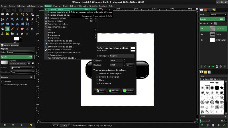Hide the 'Calque #1' layer eye icon
Image resolution: width=228 pixels, height=128 pixels.
coord(202,29)
